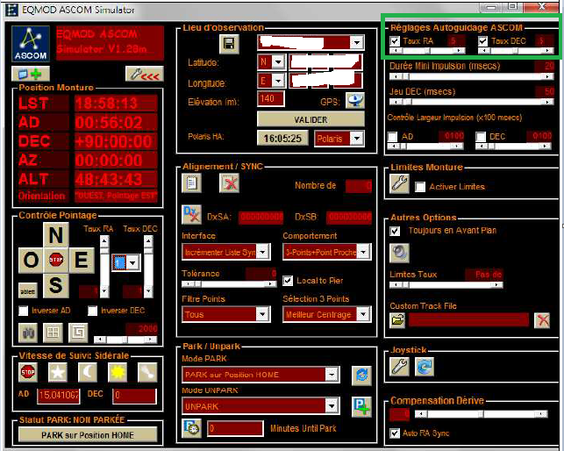Click the VALIDER button
The height and width of the screenshot is (451, 564).
[311, 119]
